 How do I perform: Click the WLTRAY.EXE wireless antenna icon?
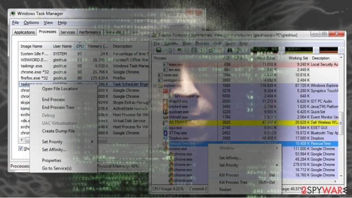tap(165, 123)
